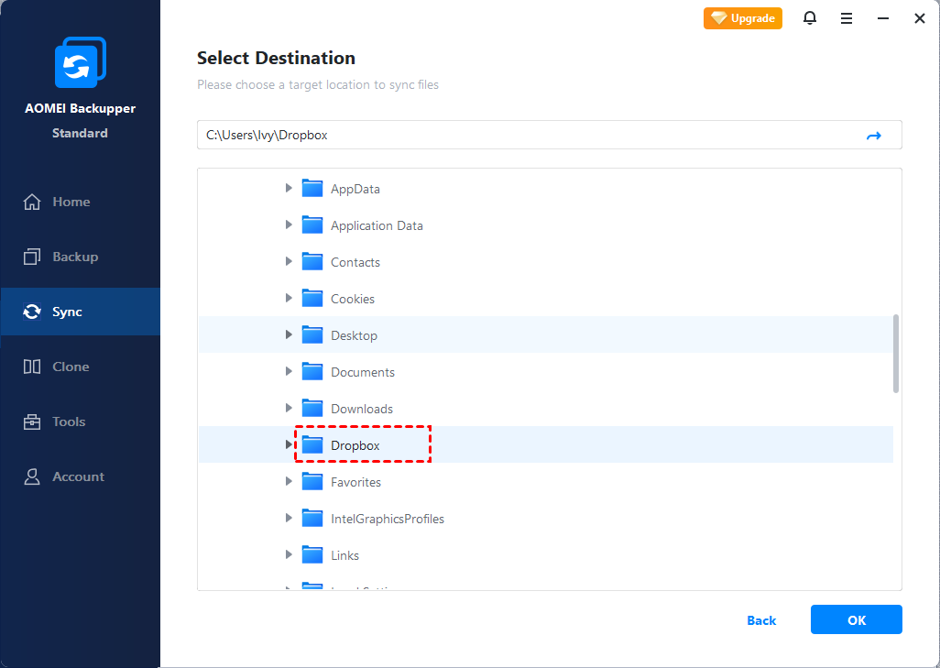940x668 pixels.
Task: Open the Backup section in sidebar
Action: pyautogui.click(x=74, y=257)
